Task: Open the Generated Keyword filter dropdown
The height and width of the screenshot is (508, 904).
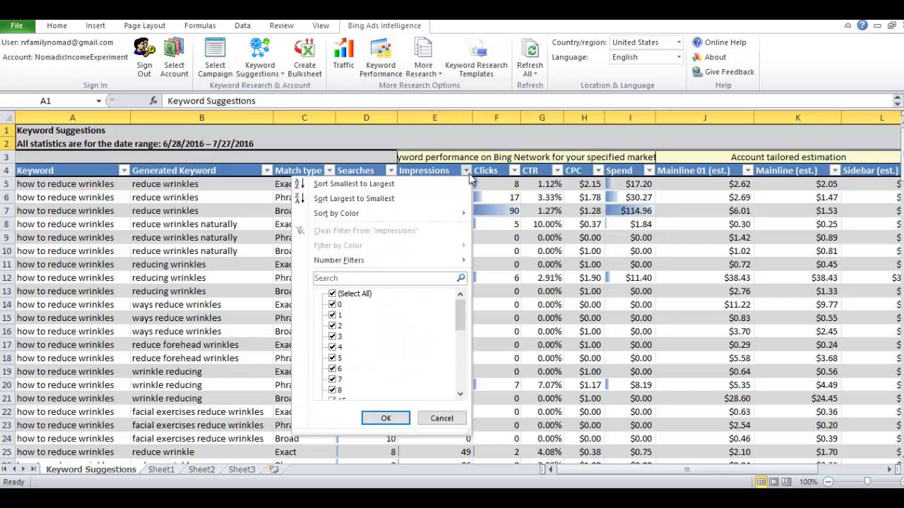Action: tap(267, 170)
